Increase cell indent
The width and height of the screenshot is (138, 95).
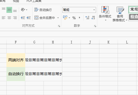coord(29,18)
